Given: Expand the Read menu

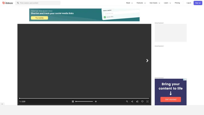Looking at the screenshot, I should tap(129, 3).
